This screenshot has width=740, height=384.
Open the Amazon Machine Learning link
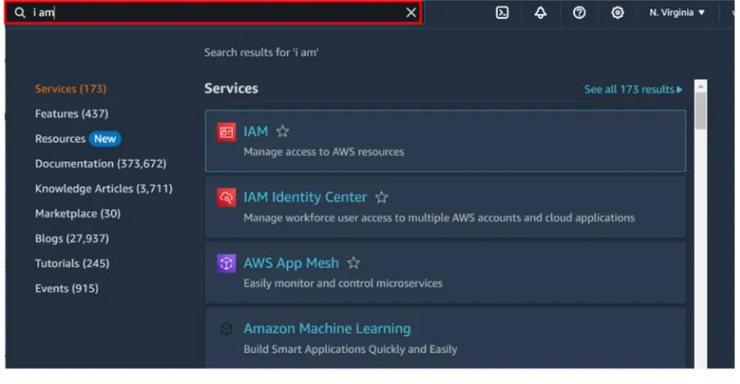tap(327, 328)
